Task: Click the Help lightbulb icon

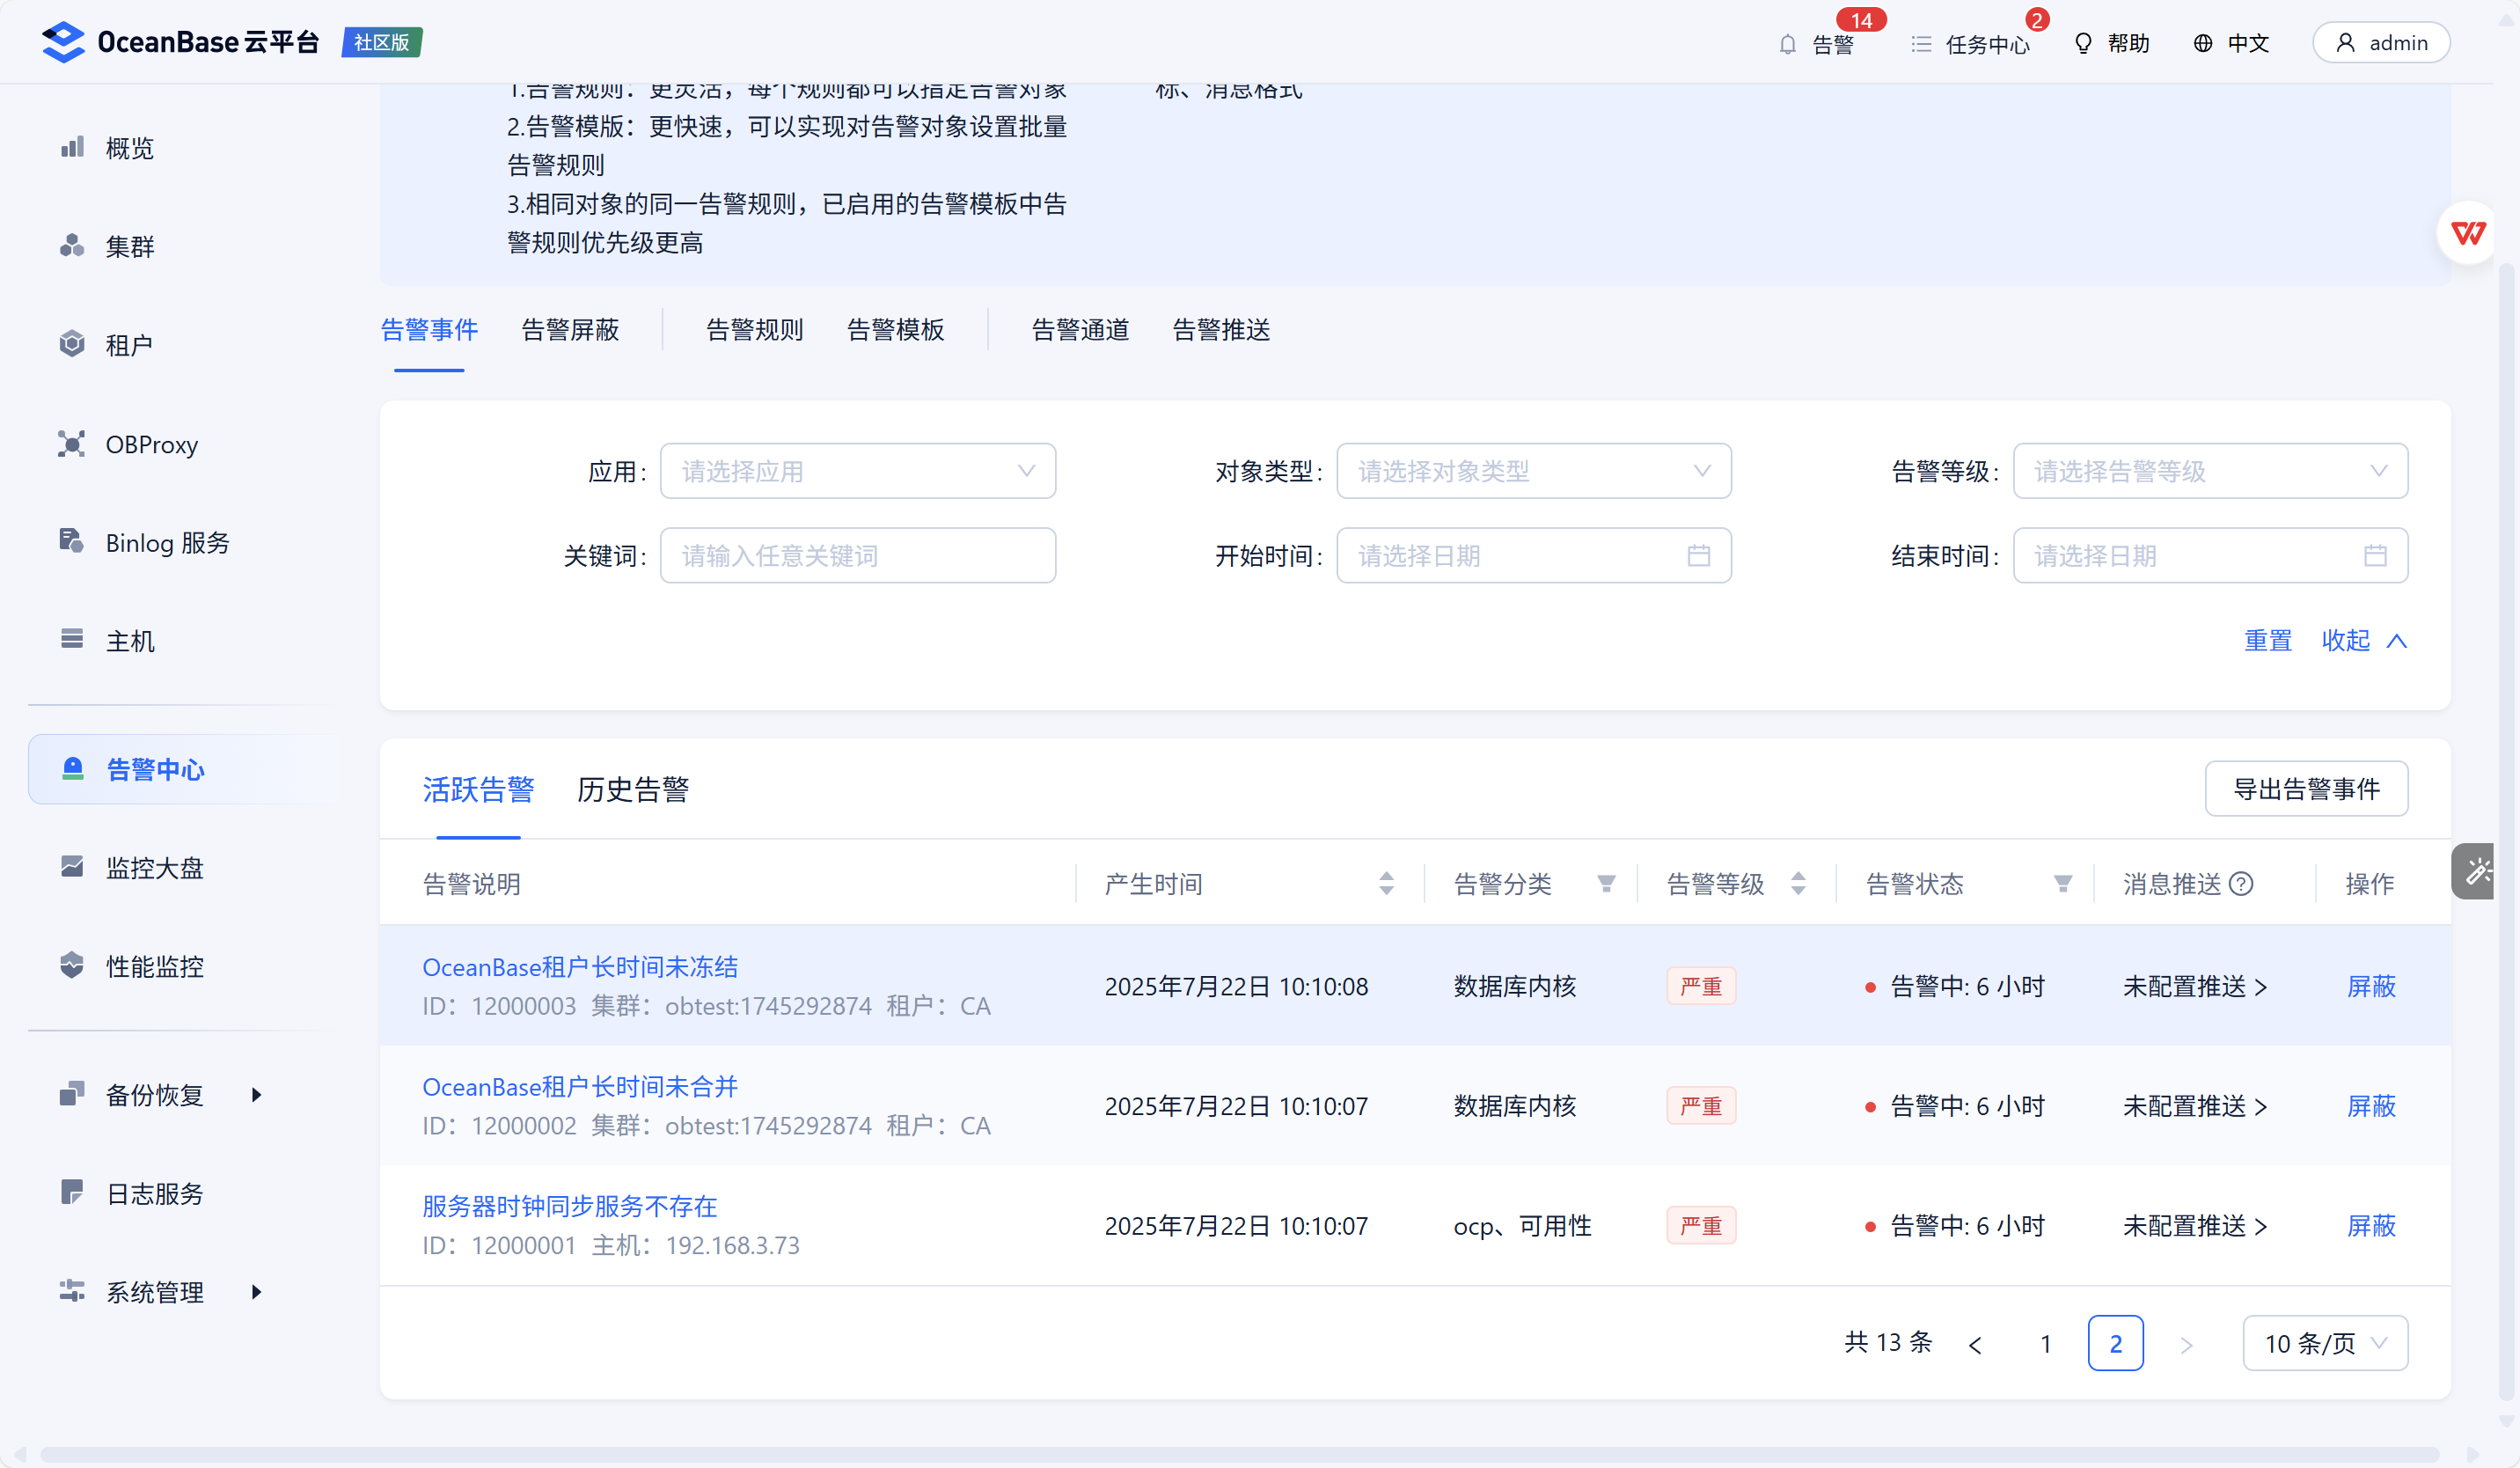Action: pos(2083,43)
